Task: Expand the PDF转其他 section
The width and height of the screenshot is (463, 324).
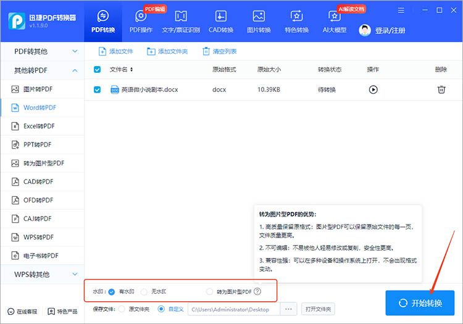Action: [x=75, y=51]
